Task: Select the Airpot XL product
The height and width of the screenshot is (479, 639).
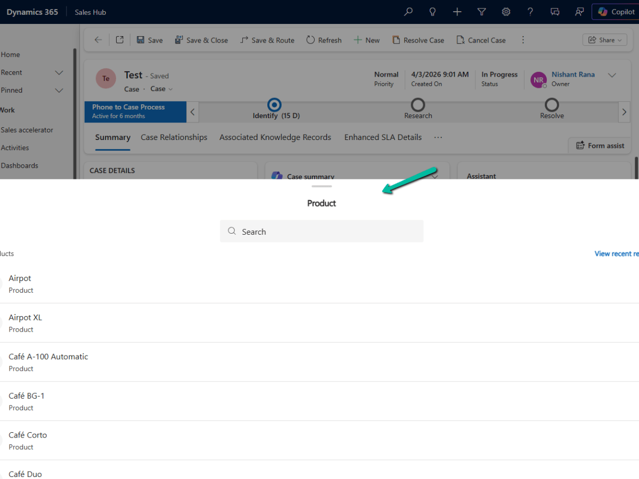Action: point(319,323)
